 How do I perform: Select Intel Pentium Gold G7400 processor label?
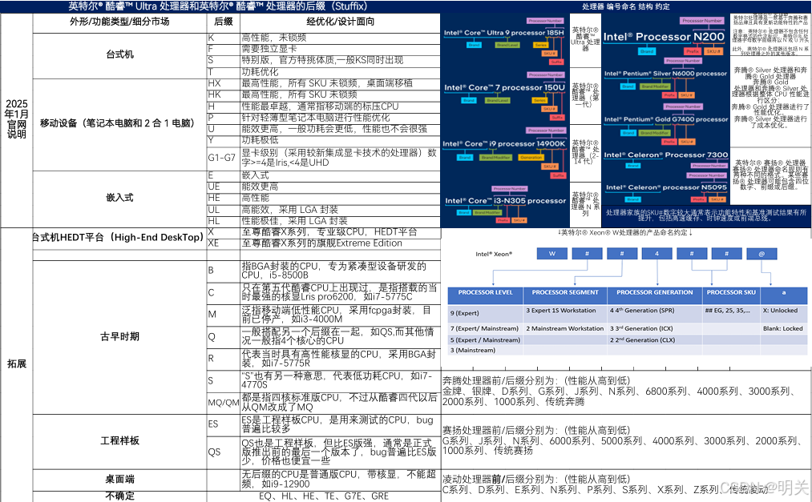[666, 119]
